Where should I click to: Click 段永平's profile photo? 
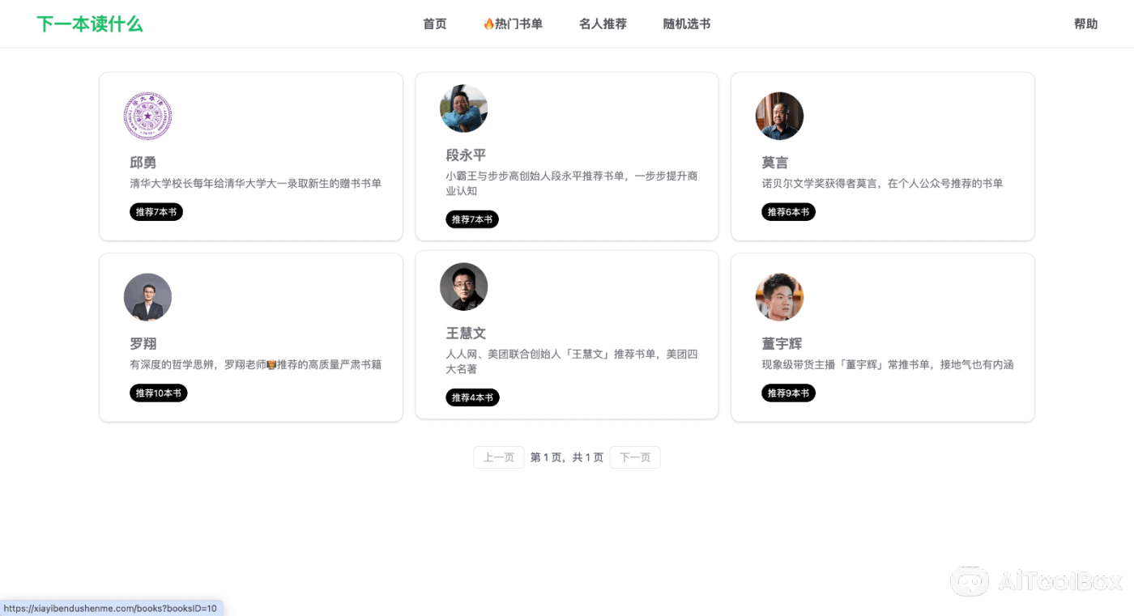coord(463,108)
